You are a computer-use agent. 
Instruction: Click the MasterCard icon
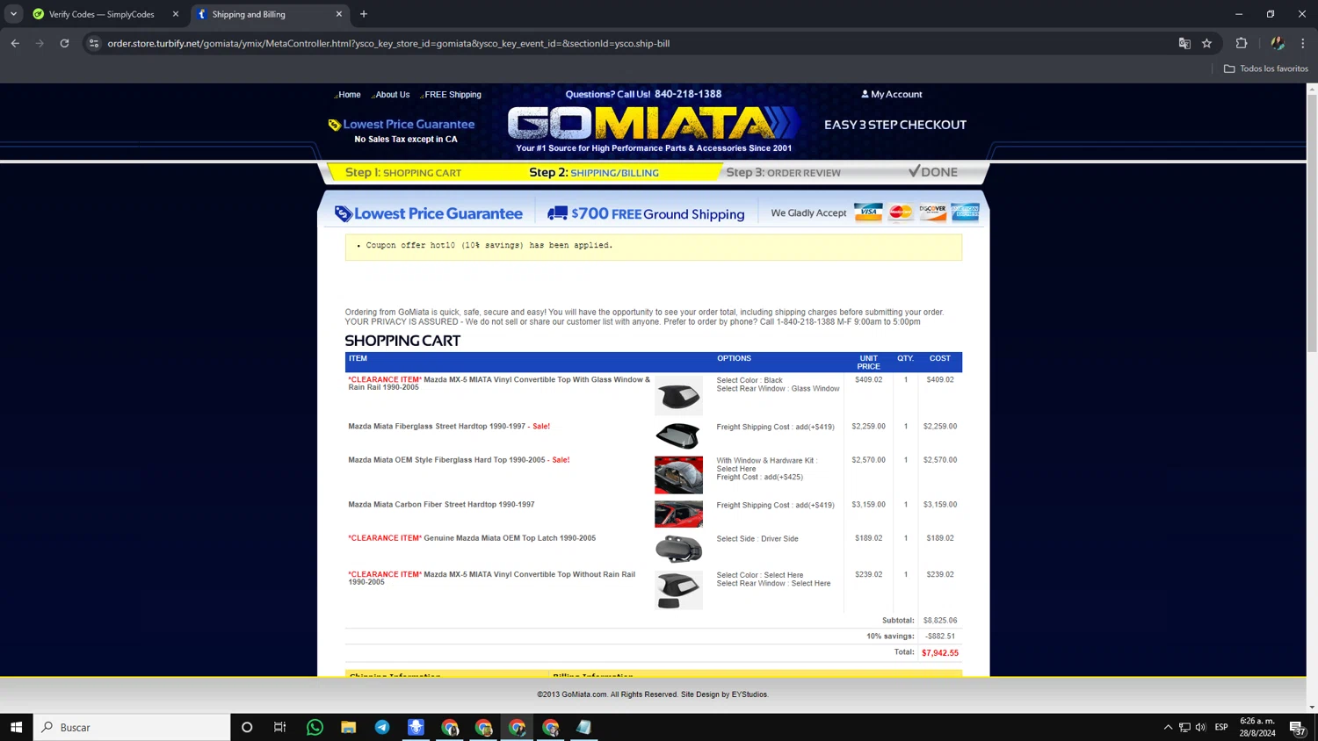coord(901,212)
